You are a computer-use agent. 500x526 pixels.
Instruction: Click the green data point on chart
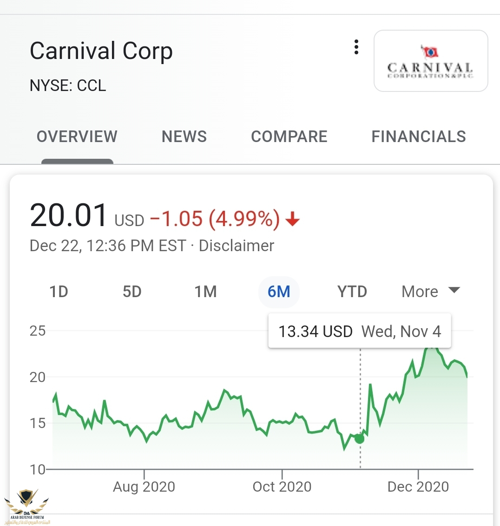point(360,438)
